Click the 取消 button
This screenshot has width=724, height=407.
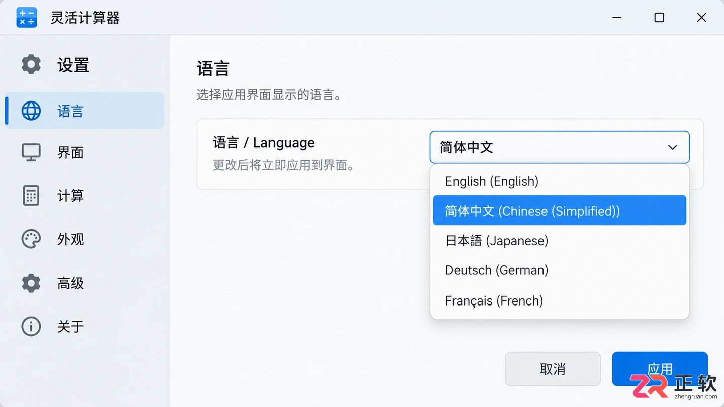coord(553,369)
